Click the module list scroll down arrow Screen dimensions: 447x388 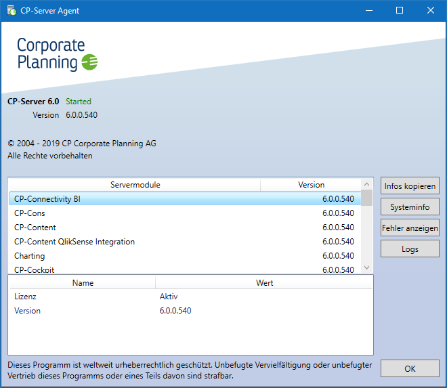[367, 267]
